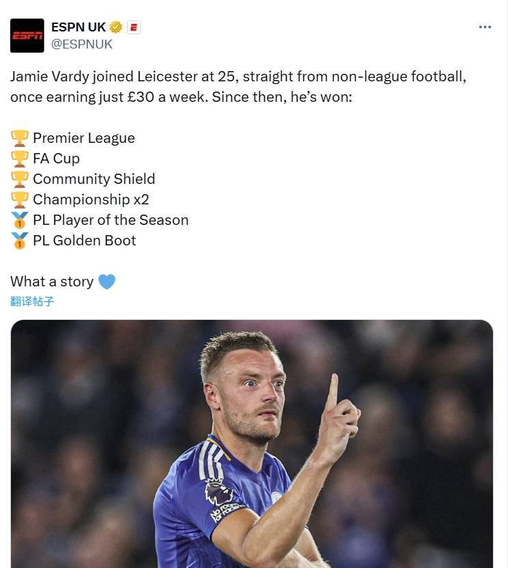Click the trophy emoji beside Championship x2

click(x=17, y=199)
